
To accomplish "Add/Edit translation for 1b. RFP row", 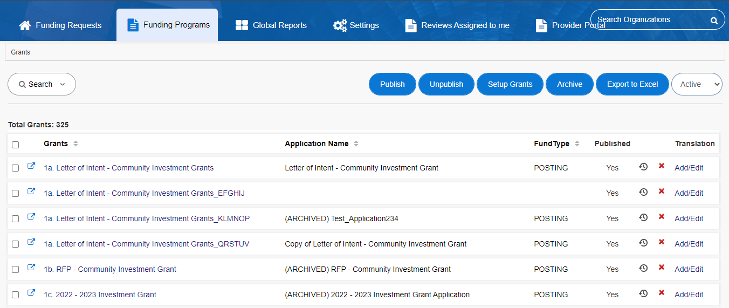I will tap(689, 269).
